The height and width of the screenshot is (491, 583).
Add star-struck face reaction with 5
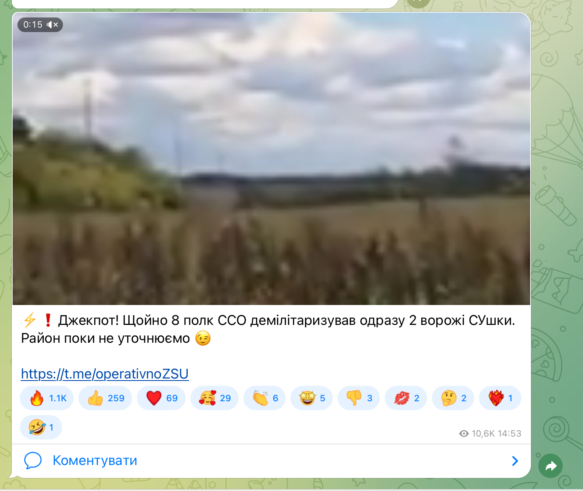(x=312, y=398)
